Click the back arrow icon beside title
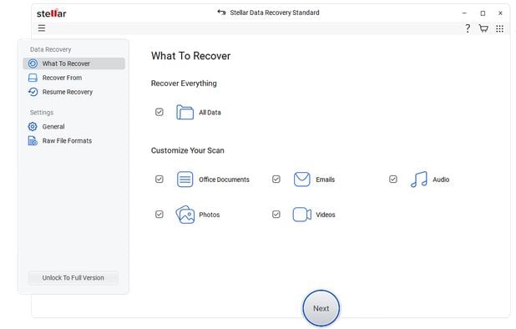Viewport: 516px width, 329px height. (x=221, y=13)
